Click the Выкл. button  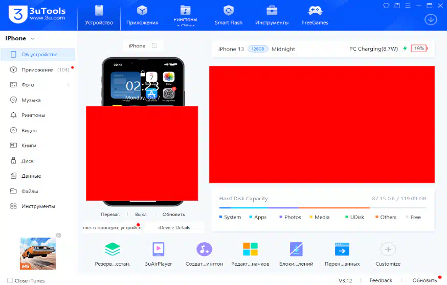(141, 215)
